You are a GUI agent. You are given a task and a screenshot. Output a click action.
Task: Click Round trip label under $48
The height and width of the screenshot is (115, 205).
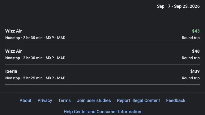click(190, 58)
